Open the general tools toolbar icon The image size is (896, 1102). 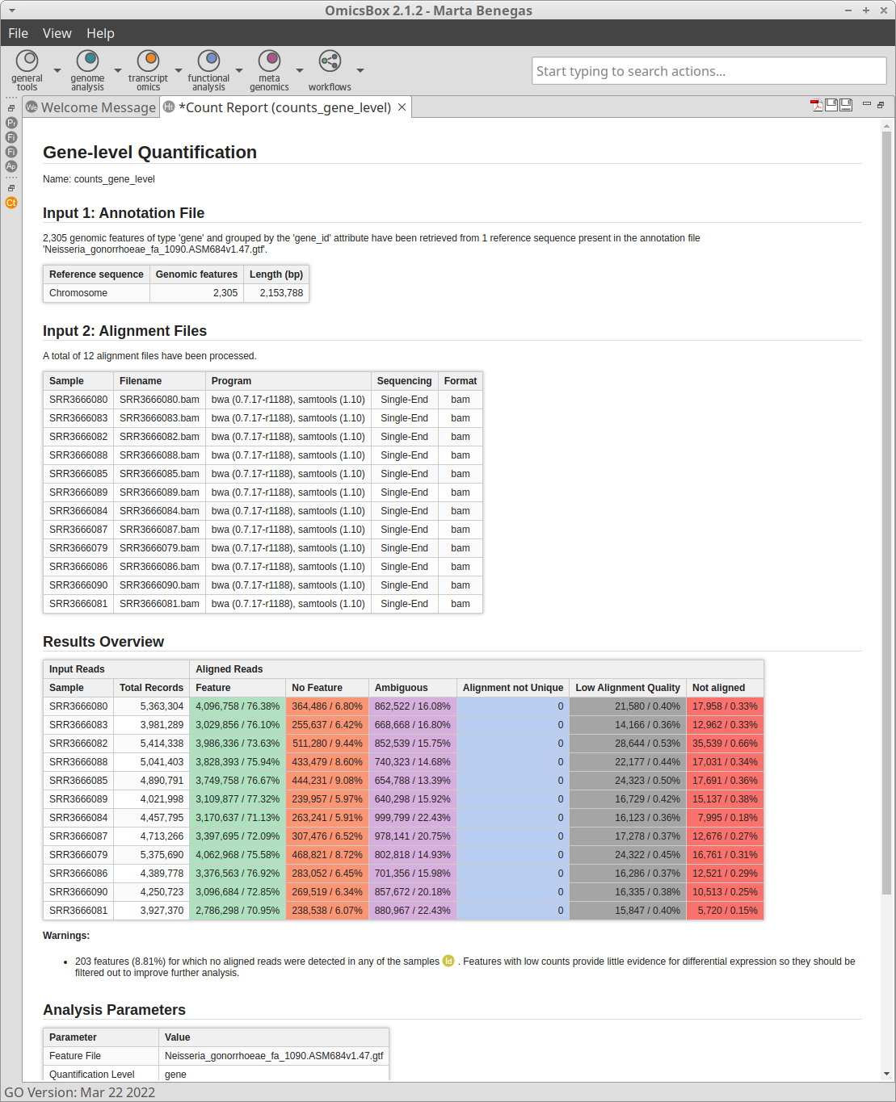27,61
